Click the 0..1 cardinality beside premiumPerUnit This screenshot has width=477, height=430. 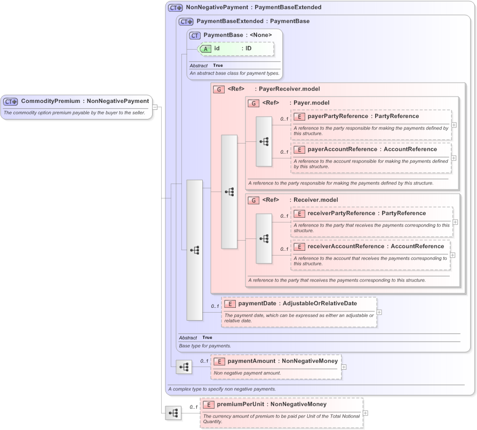194,407
